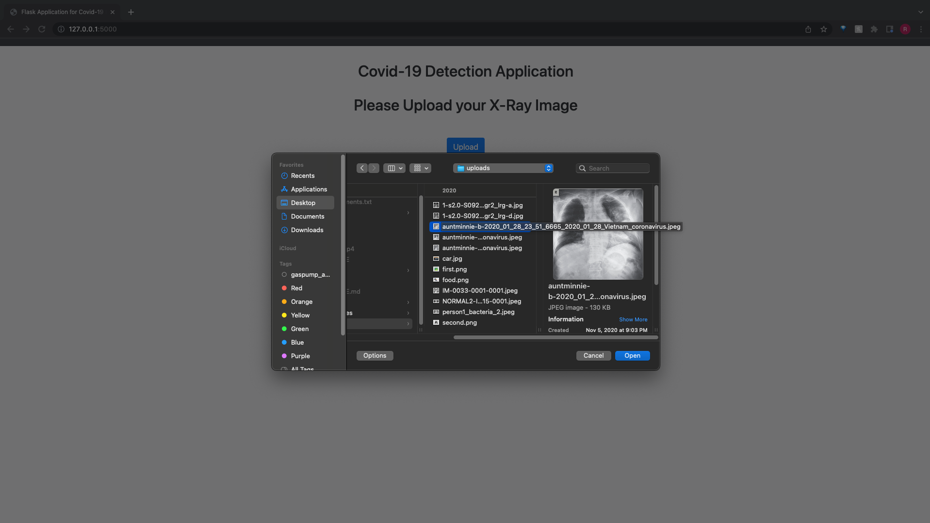Click the X-ray preview thumbnail
Viewport: 930px width, 523px height.
tap(598, 234)
